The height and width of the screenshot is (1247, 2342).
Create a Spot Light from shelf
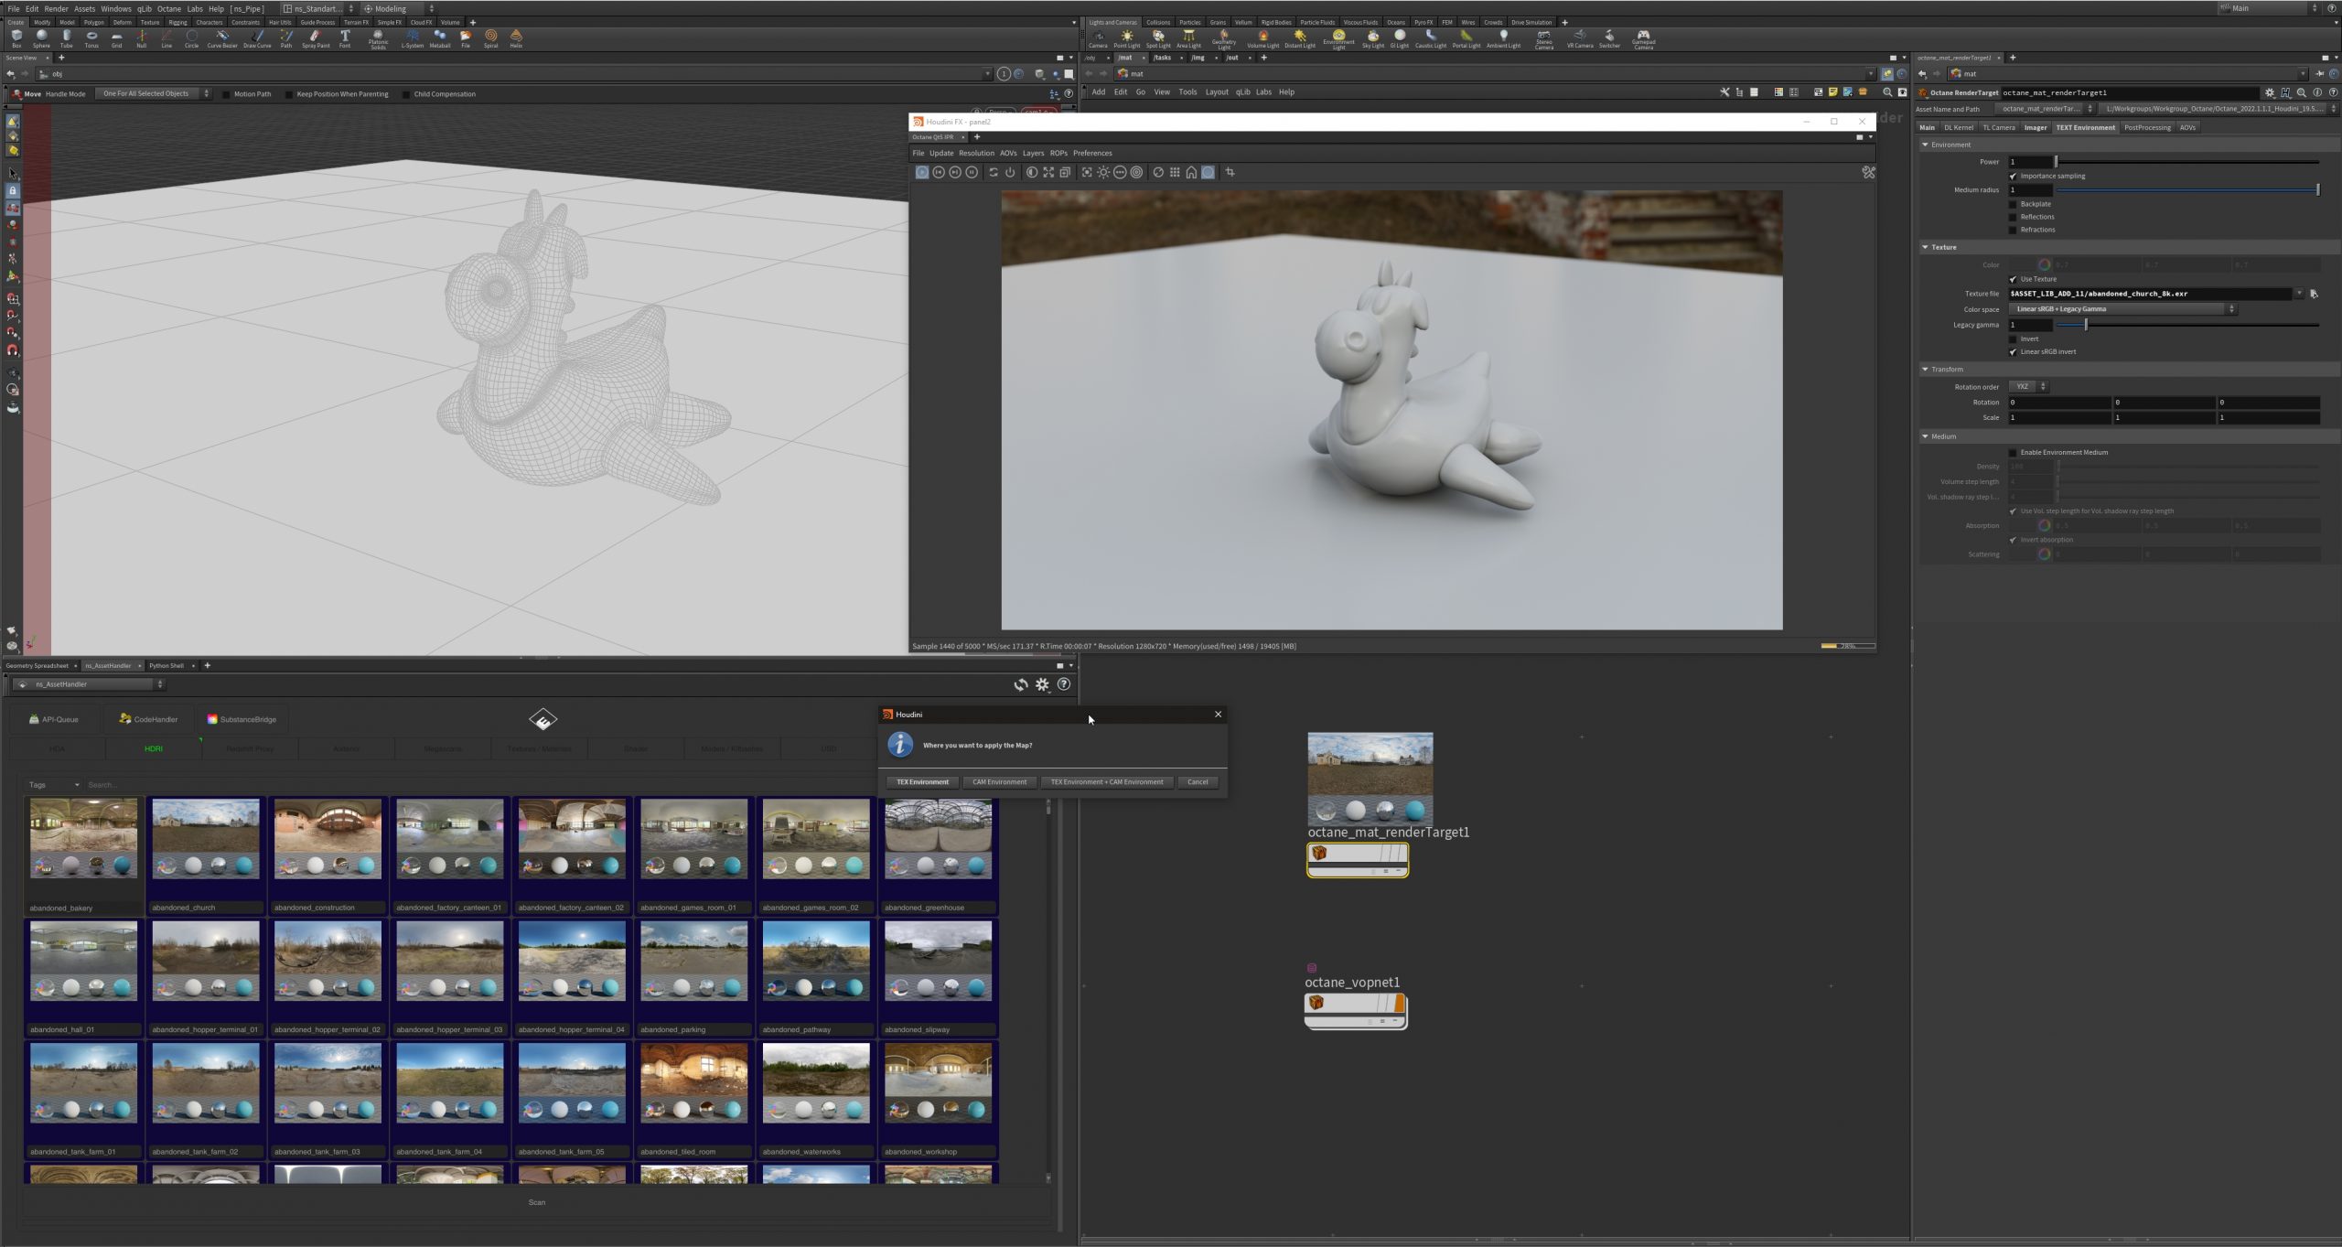click(x=1157, y=38)
